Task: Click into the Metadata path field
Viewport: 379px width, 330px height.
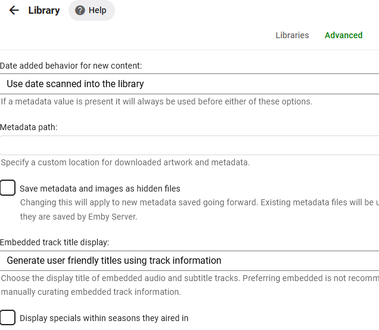Action: coord(189,145)
